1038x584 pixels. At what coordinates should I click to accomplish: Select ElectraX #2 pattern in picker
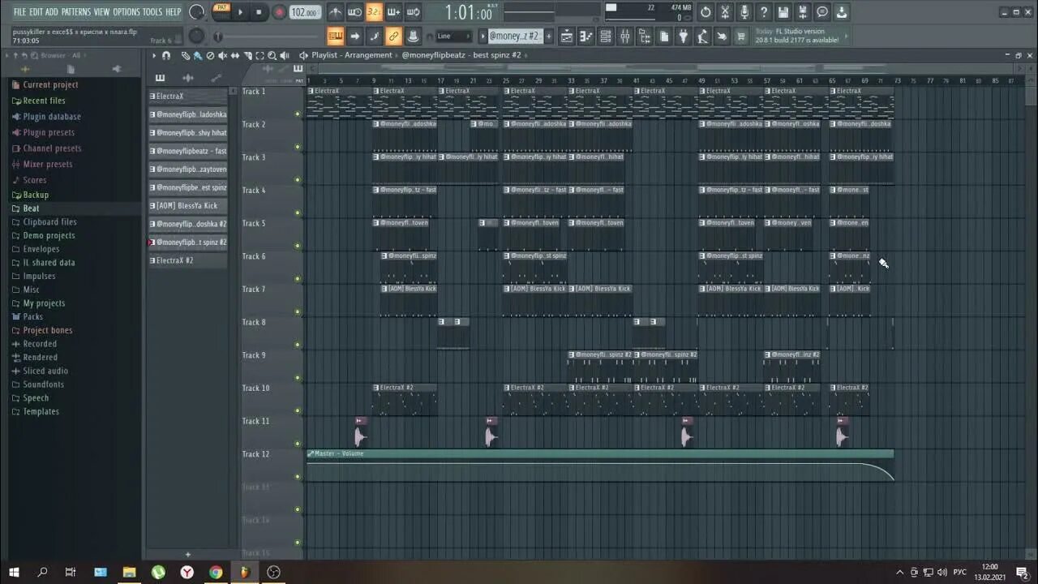tap(187, 260)
